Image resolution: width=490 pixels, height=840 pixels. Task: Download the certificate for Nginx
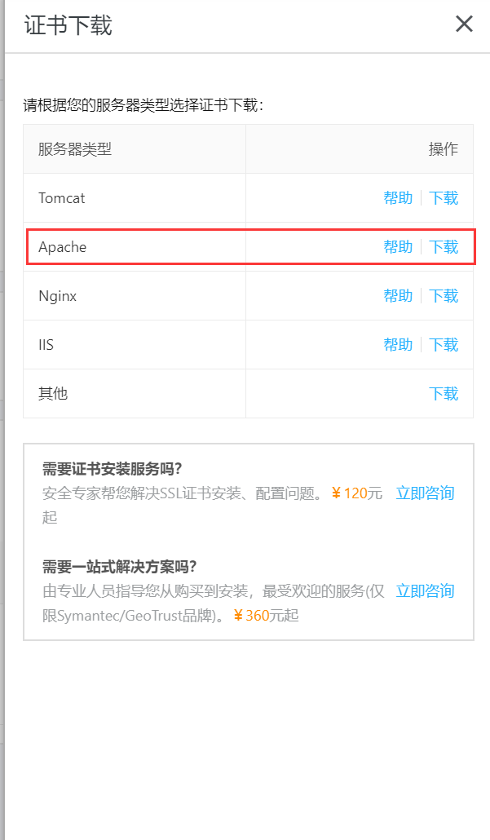click(444, 295)
